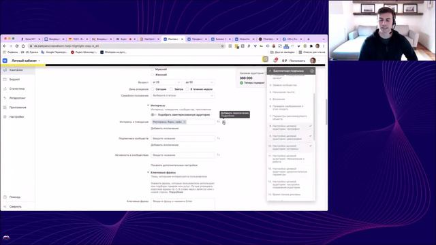Open the Приложения sidebar section
This screenshot has height=245, width=436.
pyautogui.click(x=17, y=108)
